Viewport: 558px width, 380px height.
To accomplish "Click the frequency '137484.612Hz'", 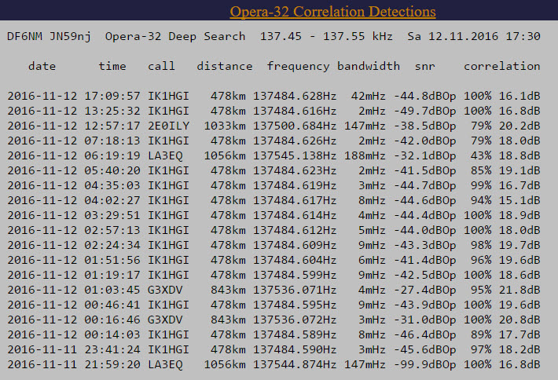I will click(x=295, y=230).
